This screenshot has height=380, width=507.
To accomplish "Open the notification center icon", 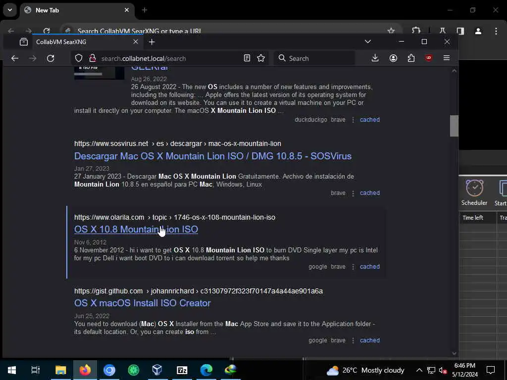I will click(491, 370).
